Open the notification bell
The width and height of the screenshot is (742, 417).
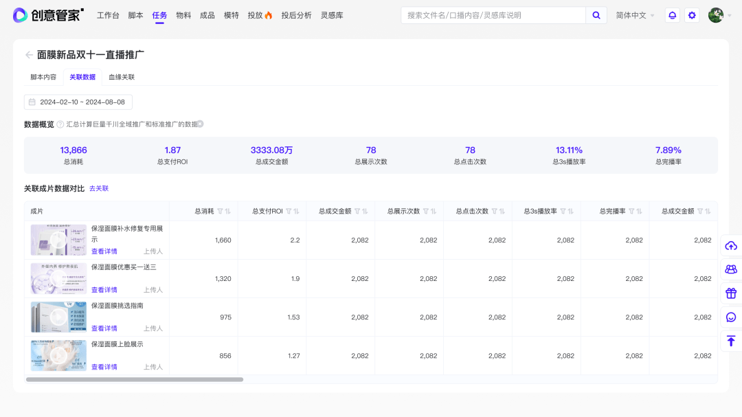pos(672,15)
